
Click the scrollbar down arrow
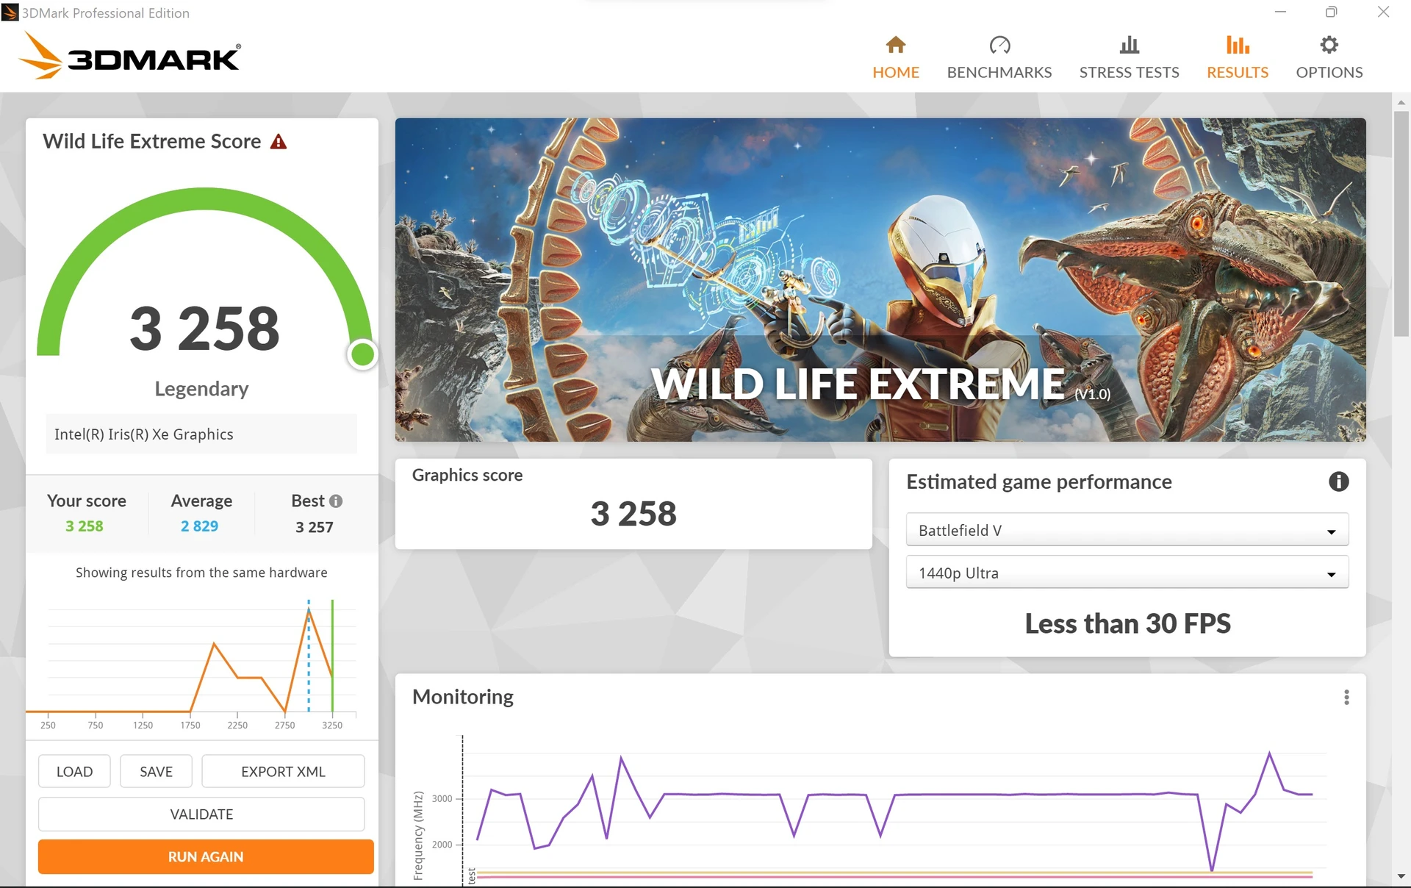coord(1401,876)
